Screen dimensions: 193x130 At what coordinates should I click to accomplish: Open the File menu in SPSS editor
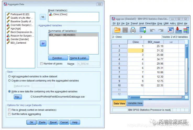coord(114,23)
